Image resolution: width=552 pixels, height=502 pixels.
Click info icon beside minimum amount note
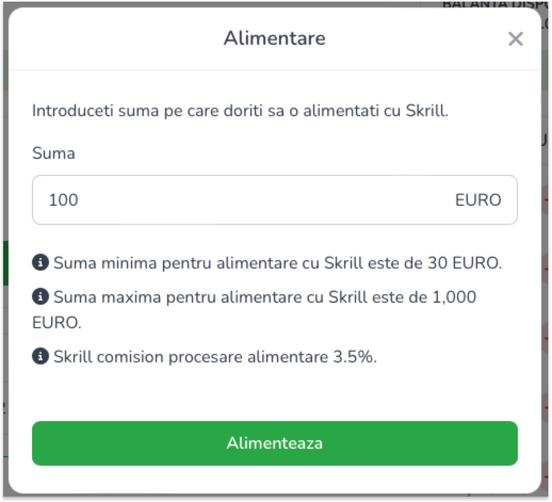[40, 263]
